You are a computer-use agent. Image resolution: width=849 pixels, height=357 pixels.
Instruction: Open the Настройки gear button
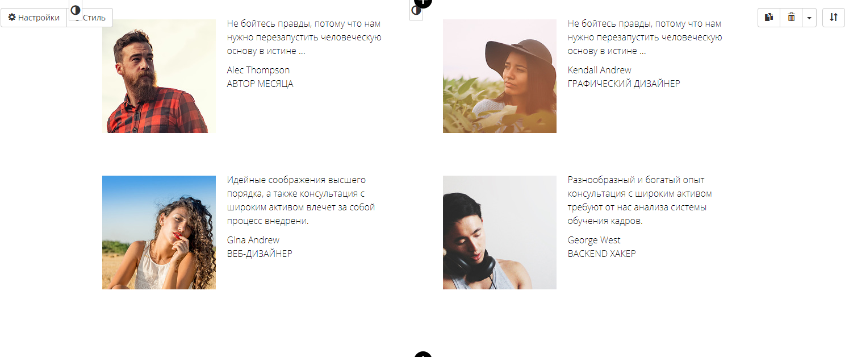click(34, 18)
